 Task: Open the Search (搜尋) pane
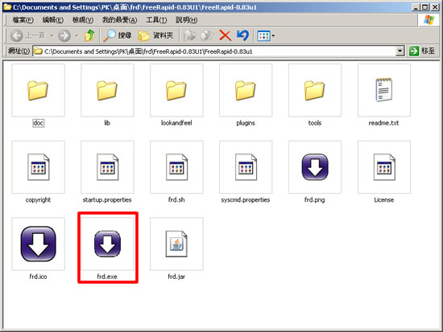tap(118, 35)
